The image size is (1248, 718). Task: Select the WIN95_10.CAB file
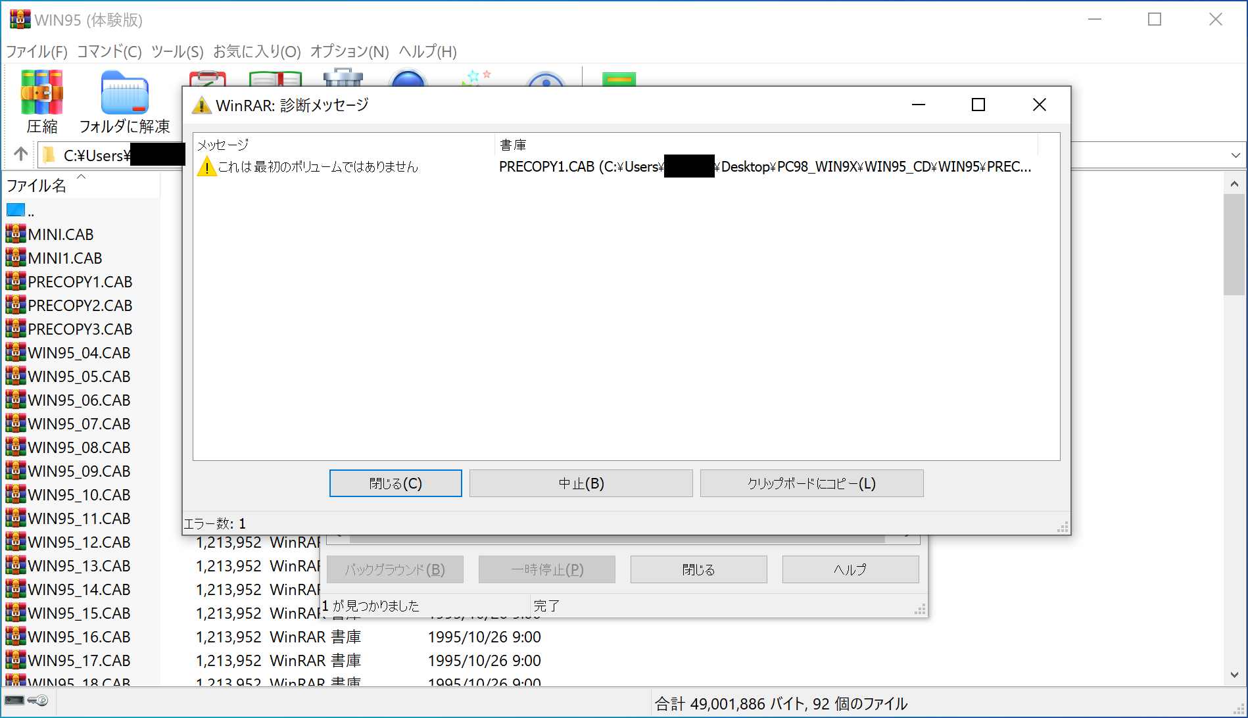tap(80, 494)
